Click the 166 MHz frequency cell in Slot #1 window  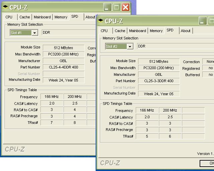click(x=52, y=97)
